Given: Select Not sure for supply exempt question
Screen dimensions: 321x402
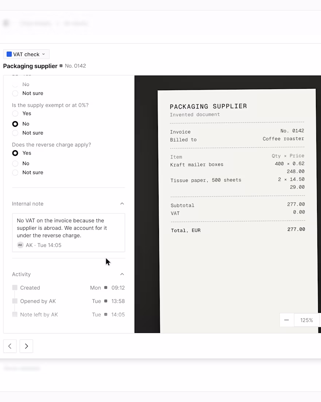Looking at the screenshot, I should tap(15, 133).
